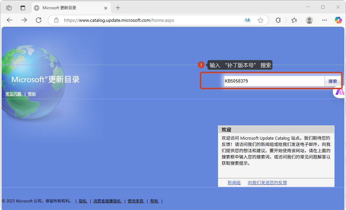The height and width of the screenshot is (210, 346).
Task: Select the address bar URL
Action: pyautogui.click(x=119, y=20)
